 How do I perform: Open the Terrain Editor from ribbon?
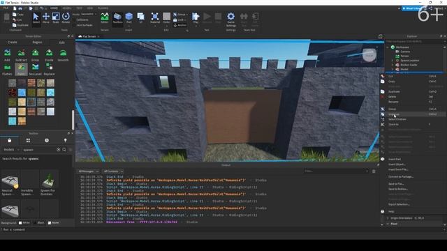coord(105,18)
